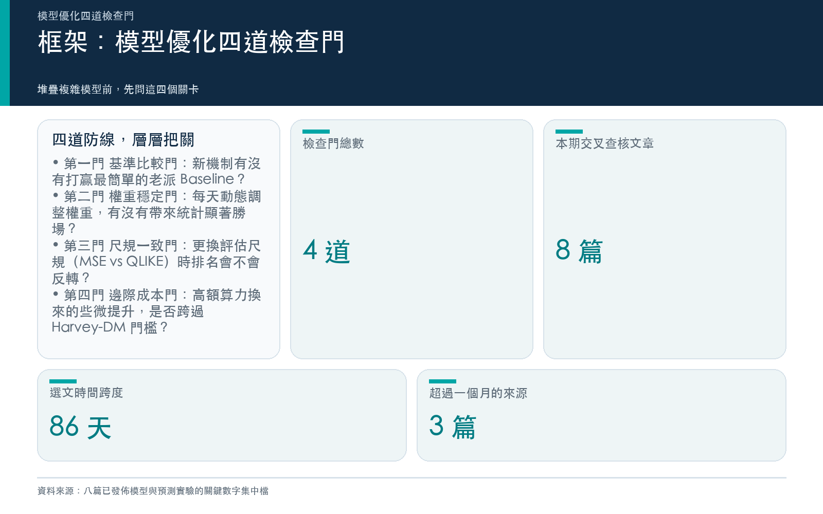Select the label 選文時間跨度
Image resolution: width=823 pixels, height=514 pixels.
click(x=86, y=393)
